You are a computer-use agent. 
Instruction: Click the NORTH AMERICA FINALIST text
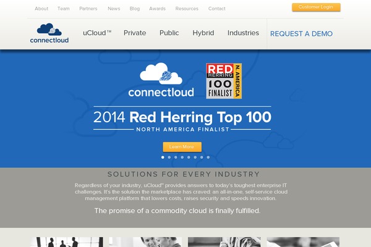coord(182,130)
